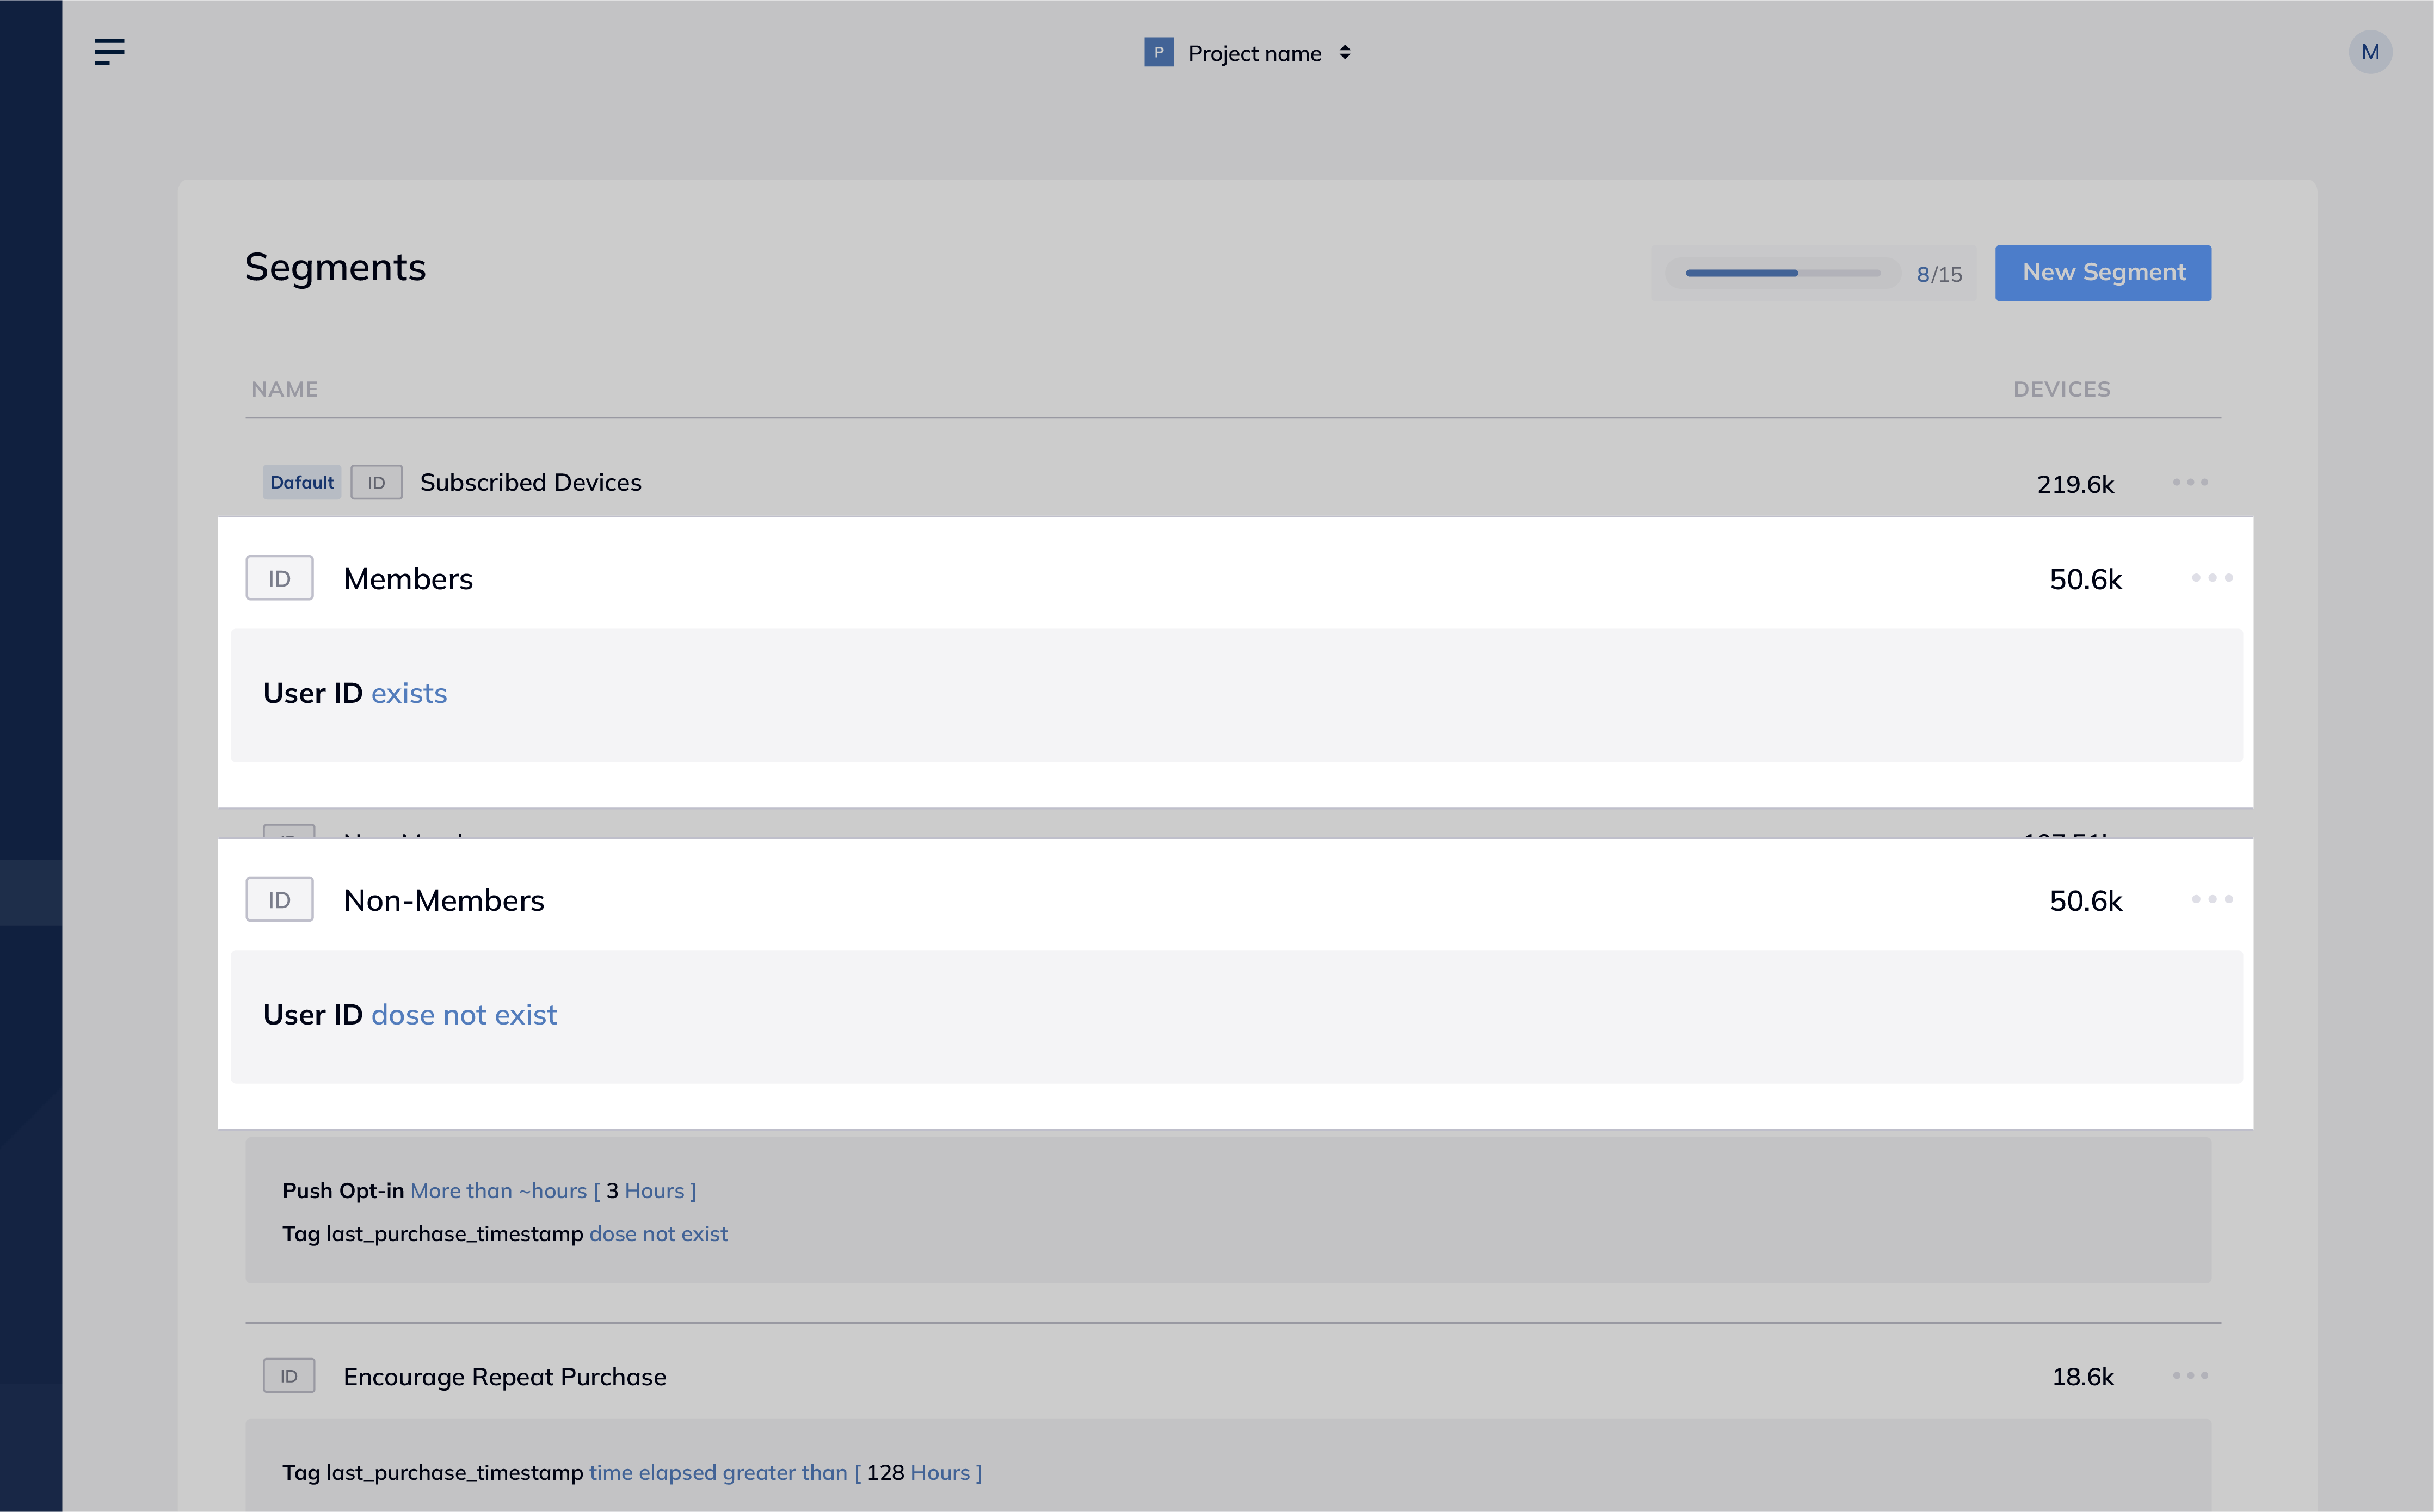
Task: Click the ID badge on Encourage Repeat Purchase
Action: click(x=289, y=1375)
